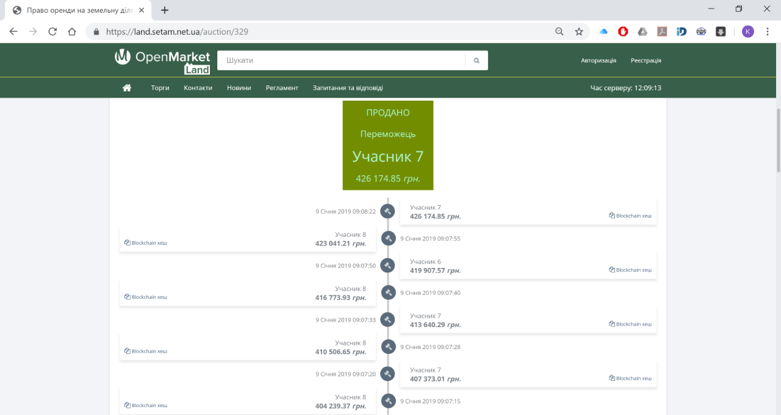Reload the page using refresh icon

[52, 32]
